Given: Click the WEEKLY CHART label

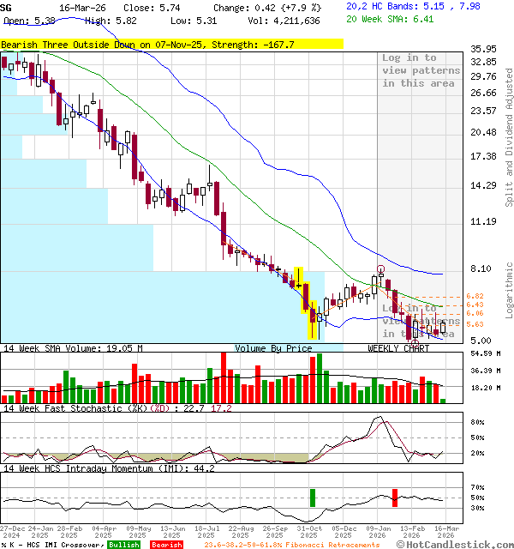Looking at the screenshot, I should (x=397, y=348).
